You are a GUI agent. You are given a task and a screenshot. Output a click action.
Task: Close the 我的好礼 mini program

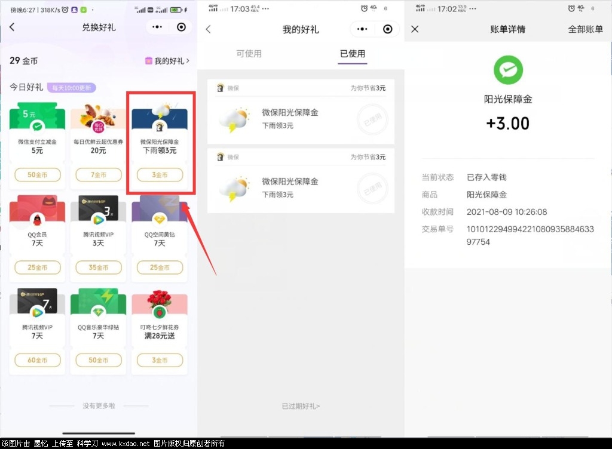pyautogui.click(x=387, y=29)
